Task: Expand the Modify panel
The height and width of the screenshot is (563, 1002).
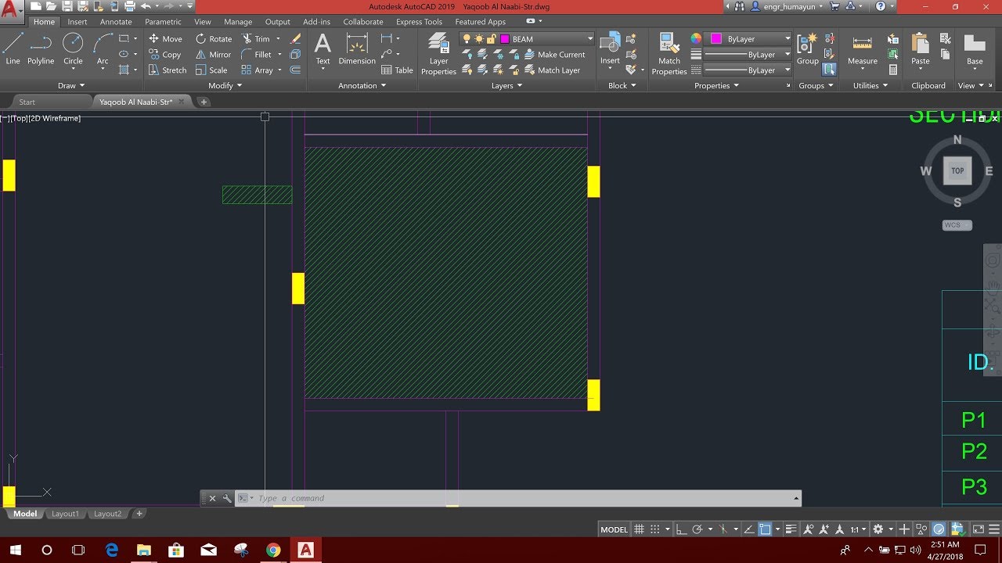Action: pos(225,85)
